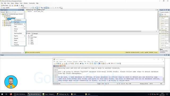Open the Plugins menu in Notepad++
Screen dimensions: 170x96
coord(96,62)
